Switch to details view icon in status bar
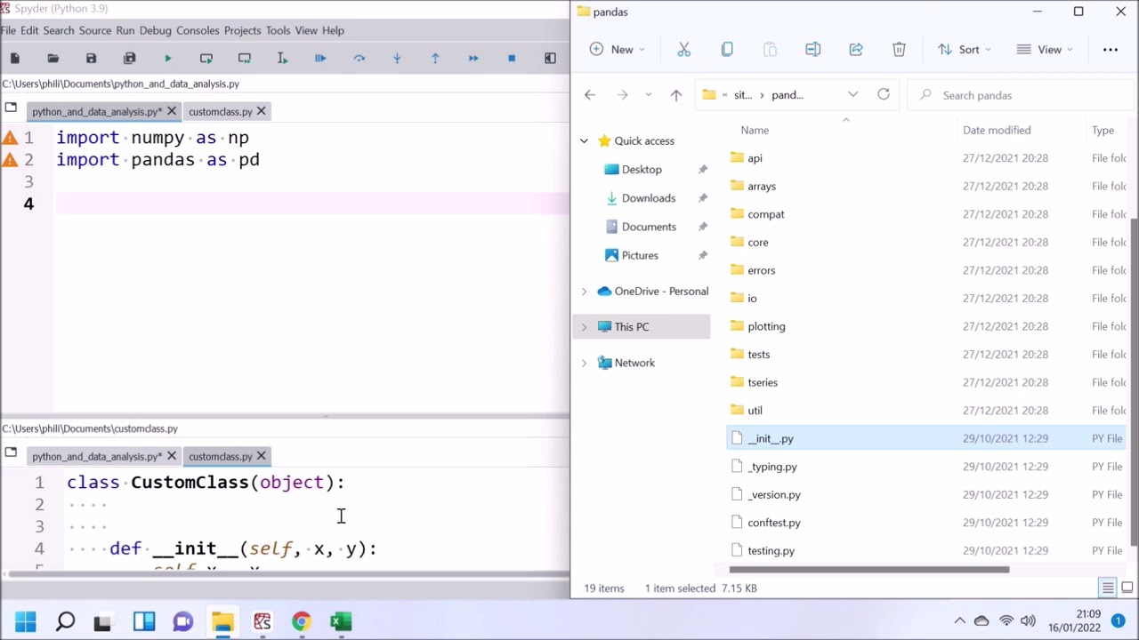 (x=1108, y=588)
